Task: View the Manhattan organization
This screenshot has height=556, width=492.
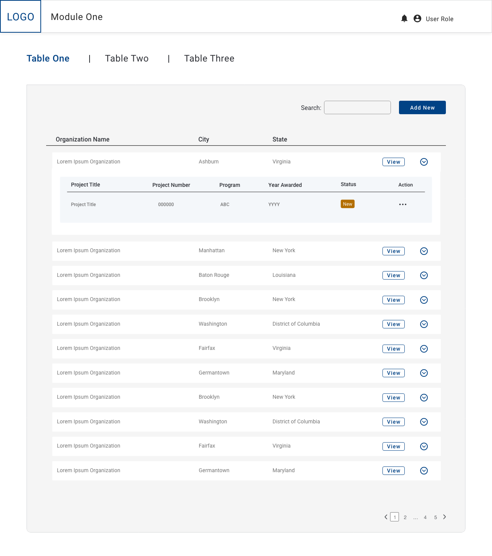Action: 394,251
